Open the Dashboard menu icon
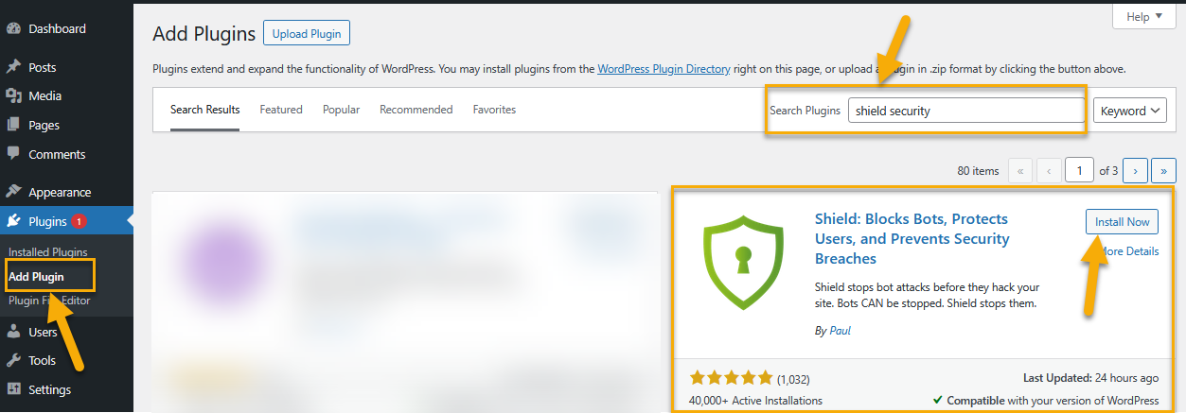 click(14, 29)
